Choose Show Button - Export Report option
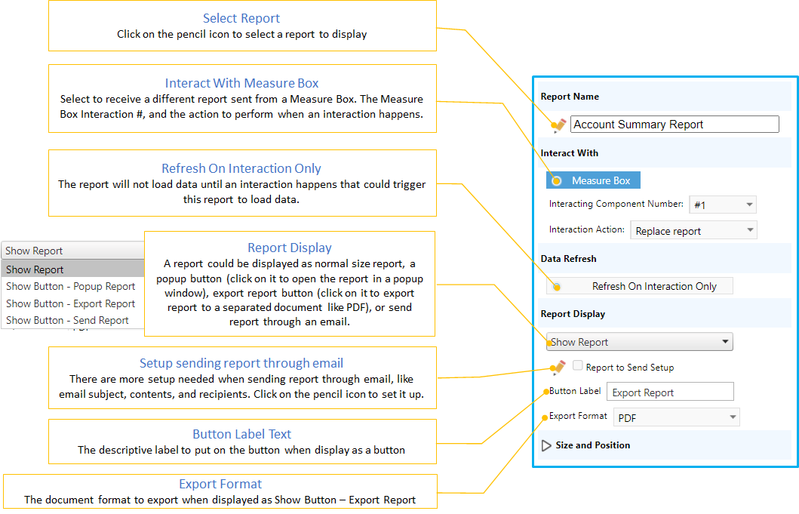Screen dimensions: 799x514 71,303
